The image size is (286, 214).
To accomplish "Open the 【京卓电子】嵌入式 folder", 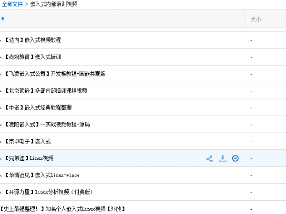I will 28,141.
